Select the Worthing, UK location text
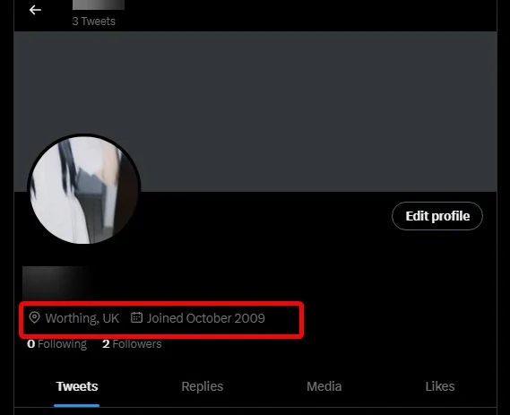This screenshot has width=510, height=415. pos(82,318)
